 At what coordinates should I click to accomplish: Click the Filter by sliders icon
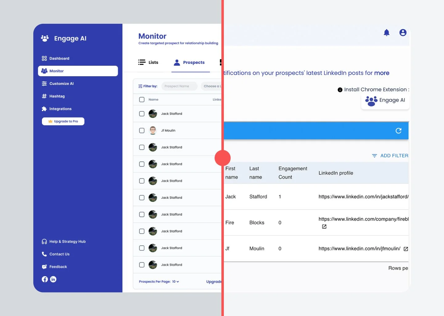(x=140, y=86)
